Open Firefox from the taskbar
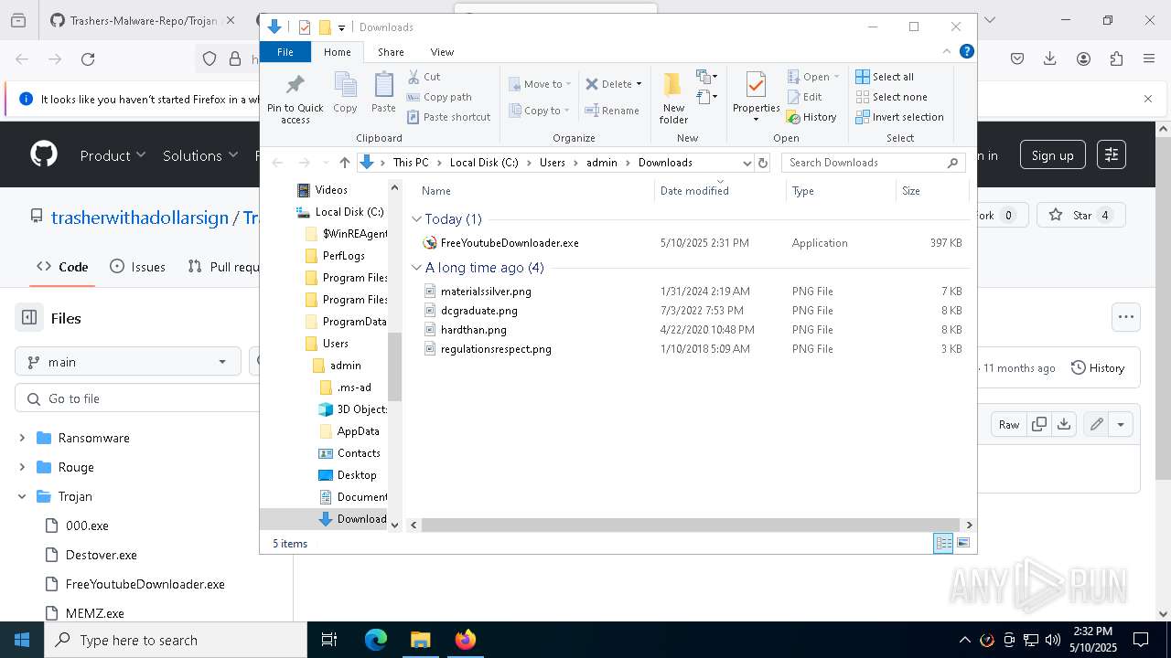Image resolution: width=1171 pixels, height=658 pixels. 466,640
